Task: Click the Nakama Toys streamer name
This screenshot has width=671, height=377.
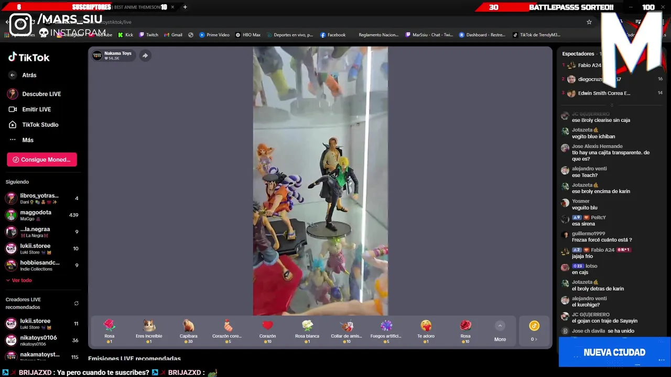Action: tap(118, 53)
